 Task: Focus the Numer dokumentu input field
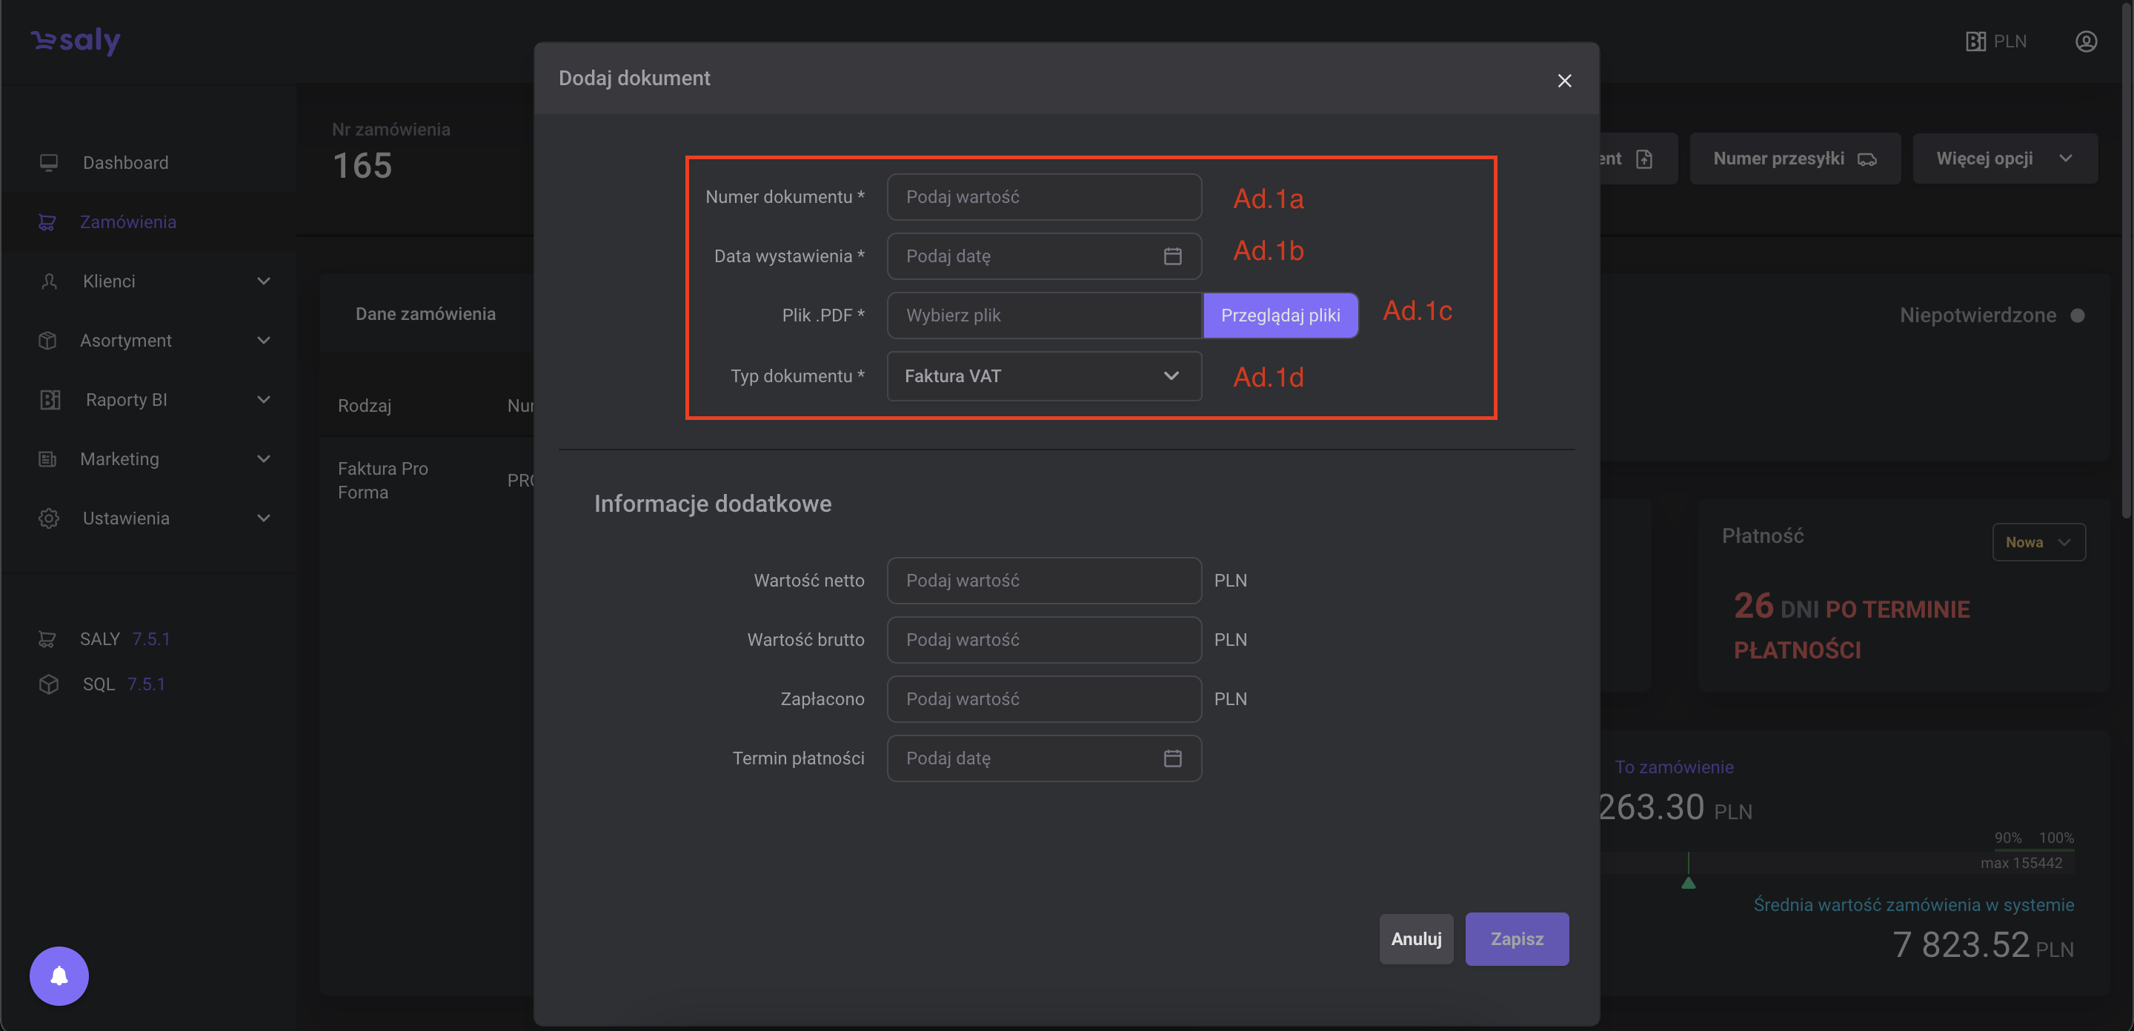1044,197
